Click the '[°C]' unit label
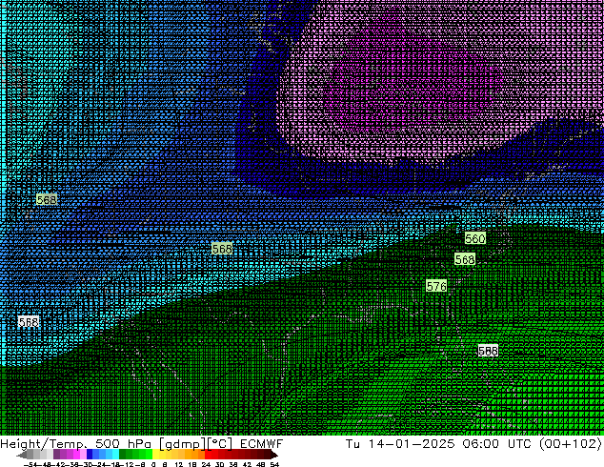The height and width of the screenshot is (467, 604). [x=220, y=444]
